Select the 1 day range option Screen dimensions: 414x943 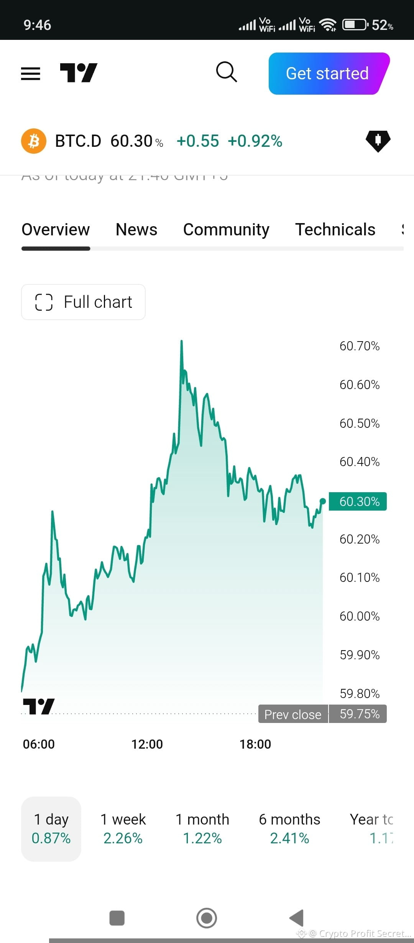tap(51, 829)
